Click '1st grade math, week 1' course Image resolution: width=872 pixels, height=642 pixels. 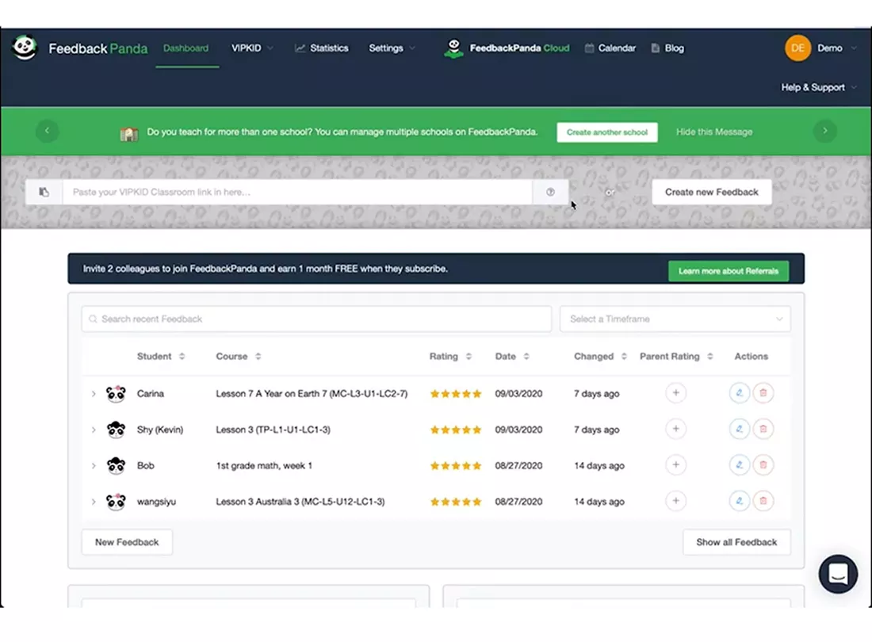coord(264,466)
